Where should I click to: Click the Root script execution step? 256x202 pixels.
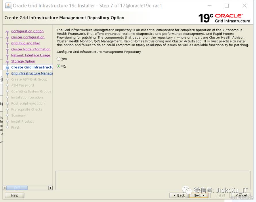coord(28,104)
